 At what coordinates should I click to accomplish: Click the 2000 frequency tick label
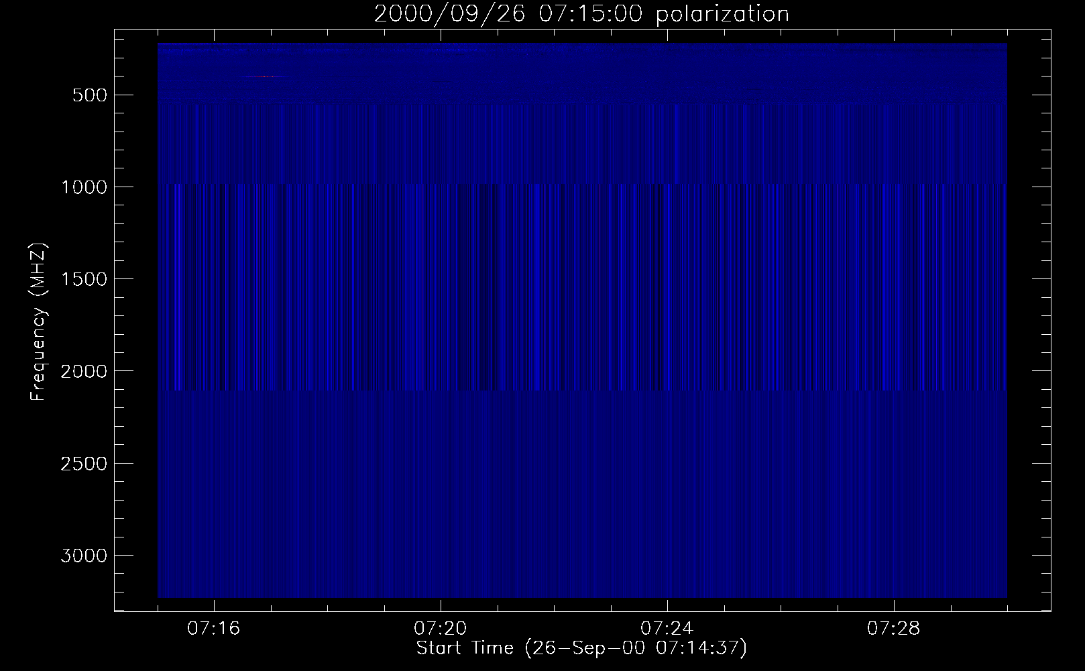pos(84,372)
